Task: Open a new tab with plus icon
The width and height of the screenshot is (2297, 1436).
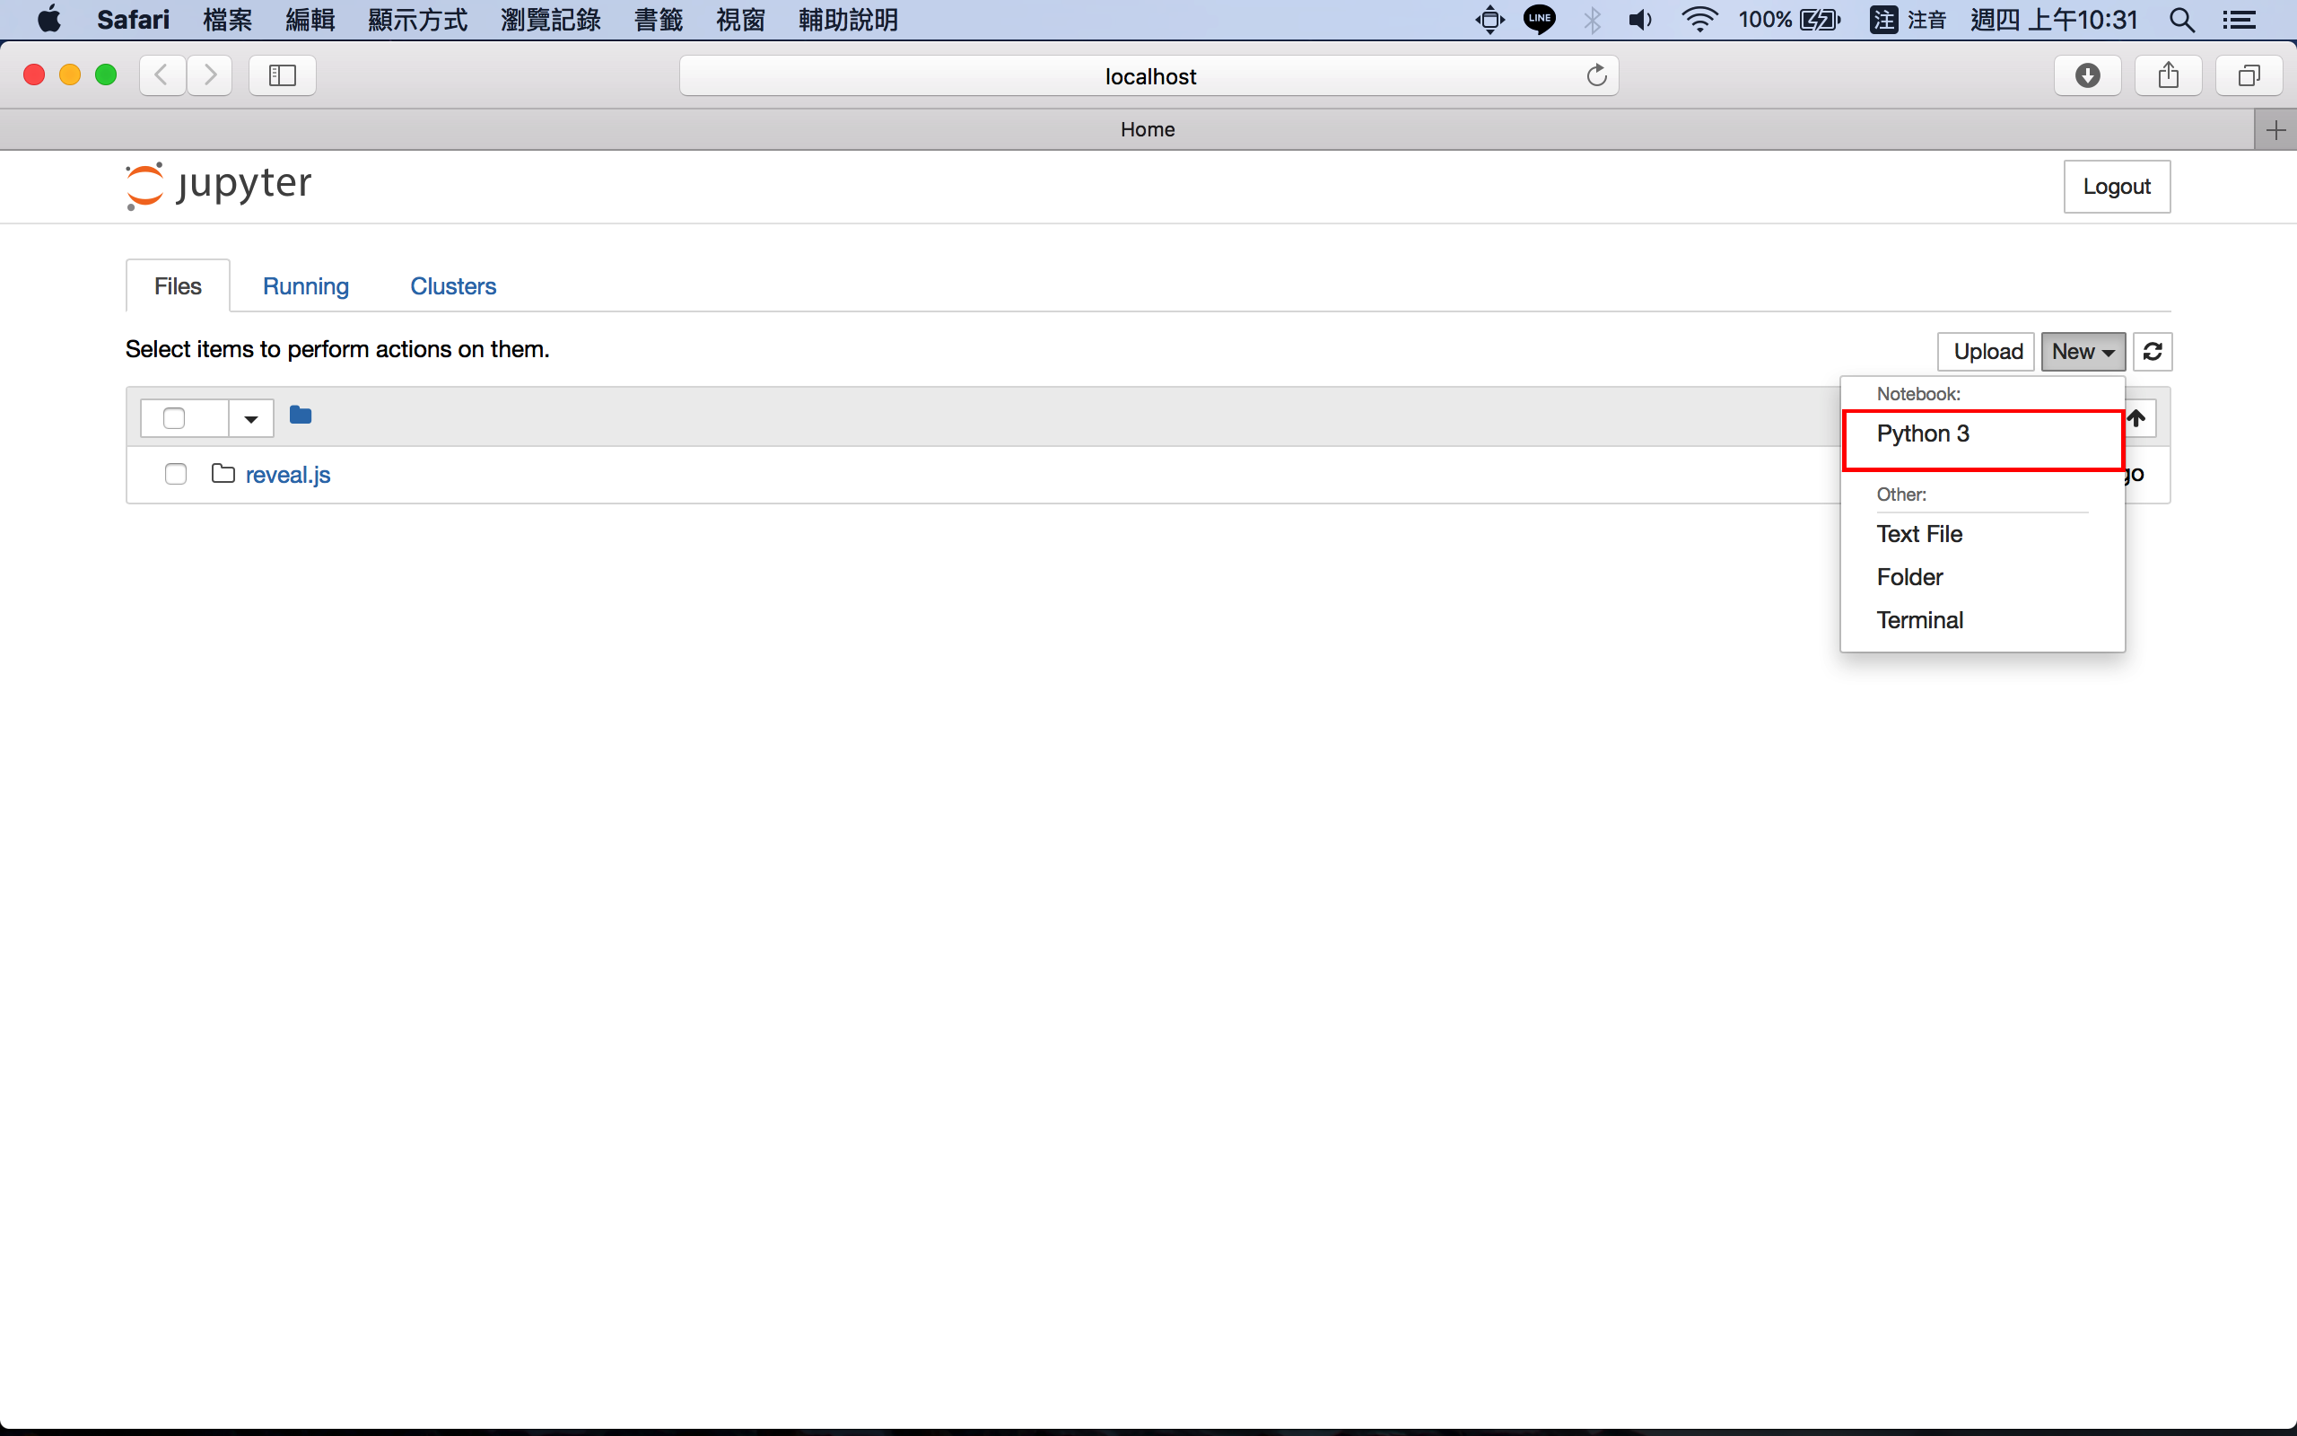Action: tap(2275, 130)
